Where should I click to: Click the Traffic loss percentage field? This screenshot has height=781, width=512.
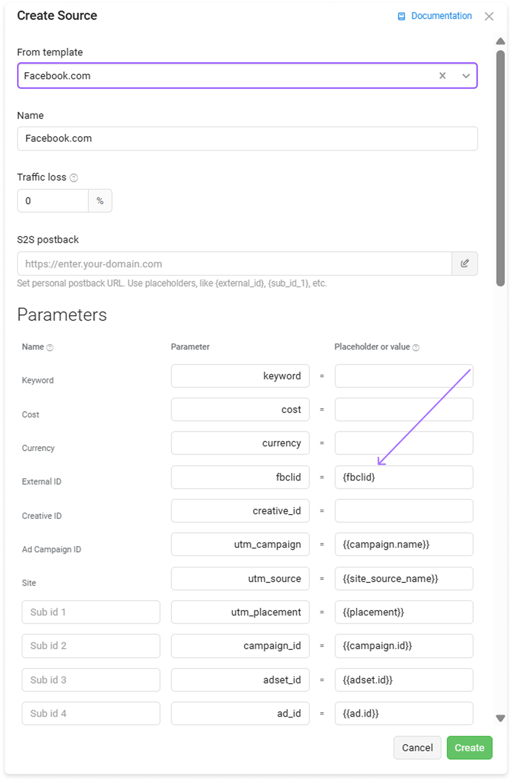click(x=53, y=201)
